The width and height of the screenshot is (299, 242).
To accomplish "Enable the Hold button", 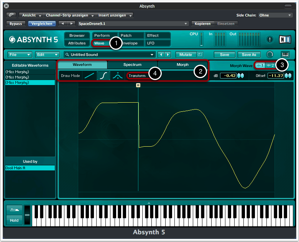I will 14,221.
